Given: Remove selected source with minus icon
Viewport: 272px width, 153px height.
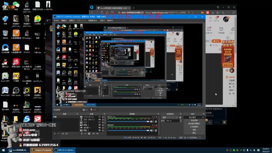Looking at the screenshot, I should pyautogui.click(x=85, y=134).
